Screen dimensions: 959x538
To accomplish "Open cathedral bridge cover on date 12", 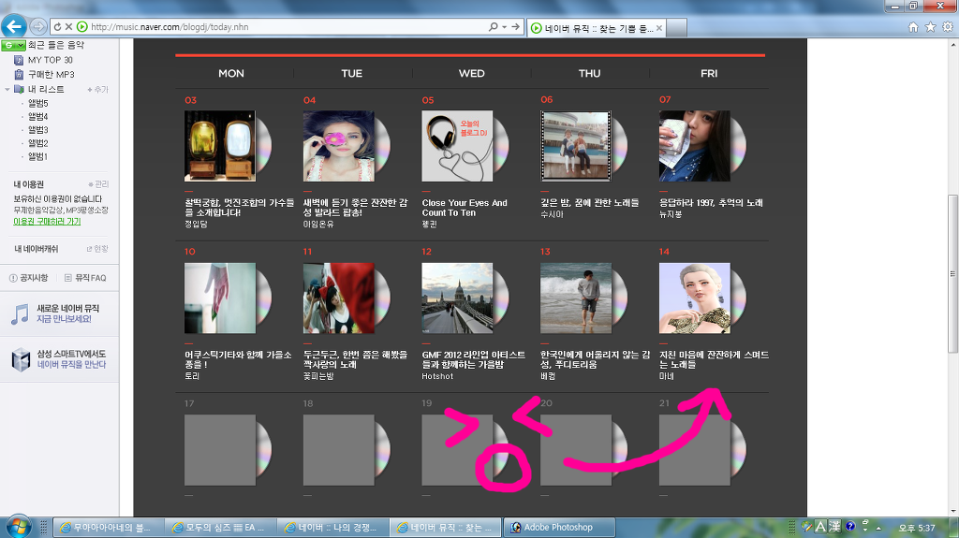I will click(x=457, y=298).
